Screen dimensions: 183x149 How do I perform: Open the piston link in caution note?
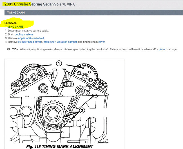click(162, 49)
